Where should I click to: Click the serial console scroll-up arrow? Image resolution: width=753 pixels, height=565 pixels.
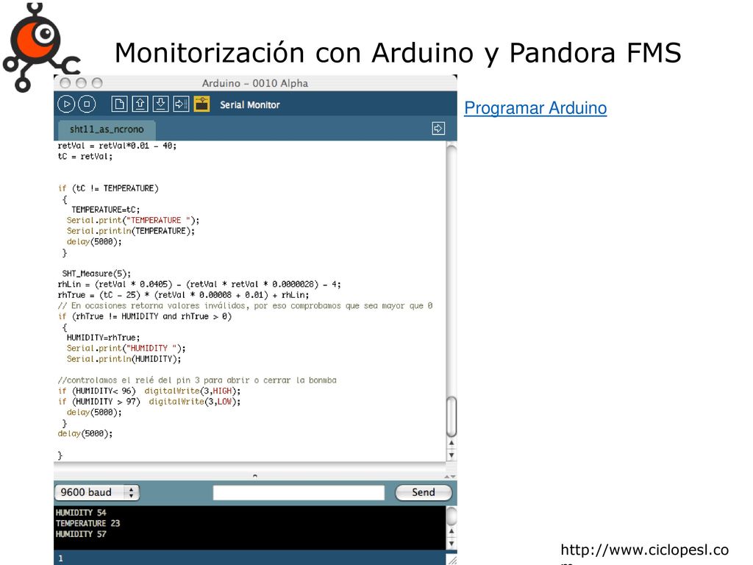tap(452, 531)
